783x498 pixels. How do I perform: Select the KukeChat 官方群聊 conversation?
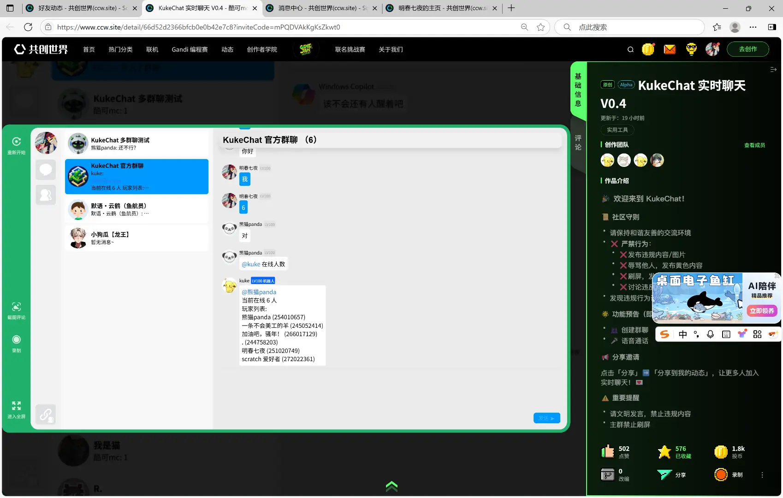(x=136, y=177)
